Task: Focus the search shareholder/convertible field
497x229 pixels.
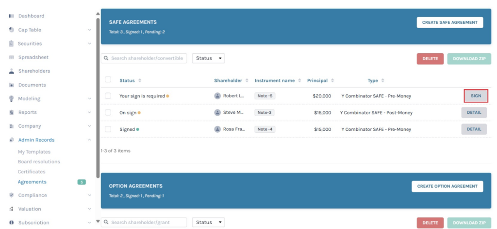Action: (147, 58)
